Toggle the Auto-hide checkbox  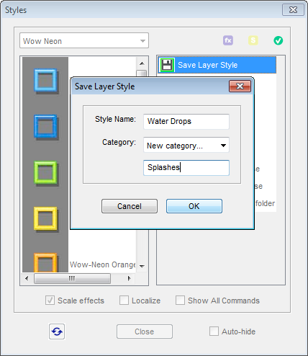point(214,331)
